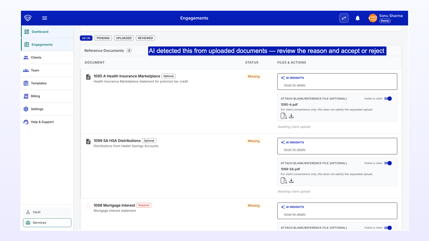Viewport: 429px width, 241px height.
Task: Click the 1095 A document file icon
Action: coord(88,77)
